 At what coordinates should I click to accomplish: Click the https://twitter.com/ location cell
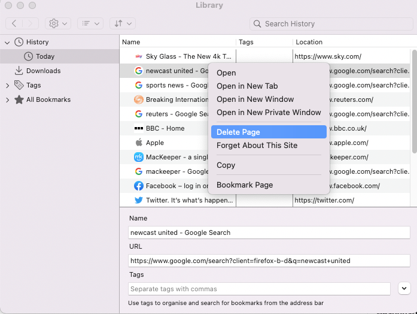pos(324,200)
